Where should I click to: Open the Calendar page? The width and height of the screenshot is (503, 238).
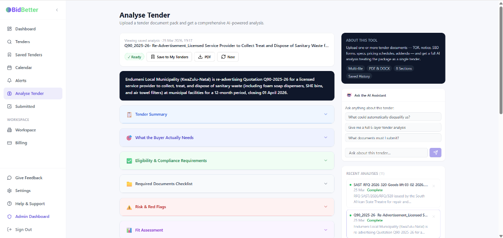[x=33, y=68]
